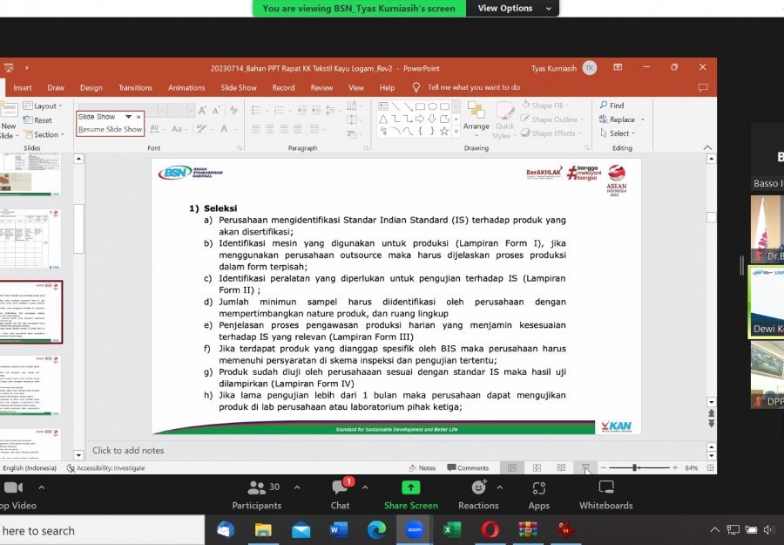The height and width of the screenshot is (545, 784).
Task: Open the Participants panel in Zoom
Action: pos(257,488)
